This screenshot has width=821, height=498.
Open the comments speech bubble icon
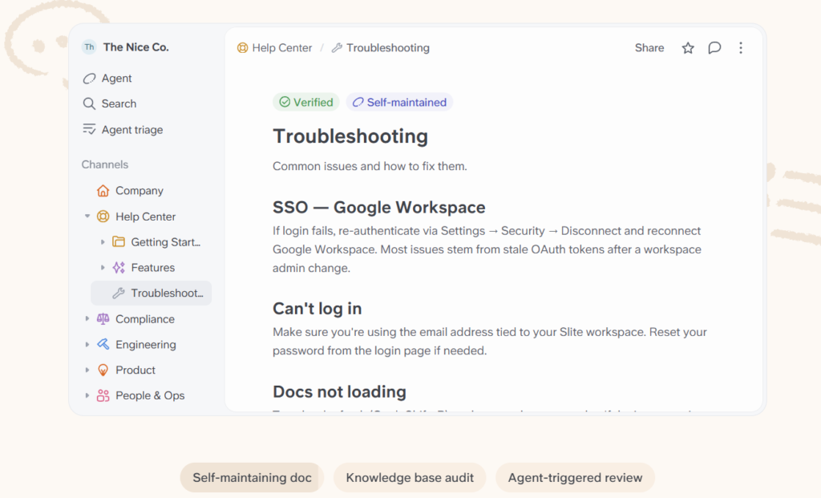714,48
